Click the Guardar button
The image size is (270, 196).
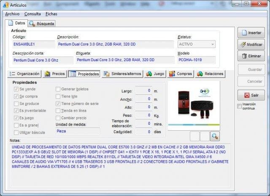(x=251, y=70)
